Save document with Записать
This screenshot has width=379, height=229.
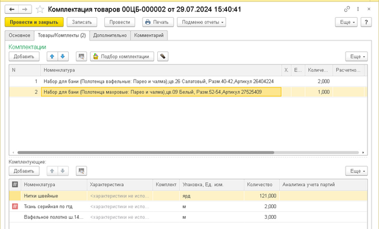point(82,22)
